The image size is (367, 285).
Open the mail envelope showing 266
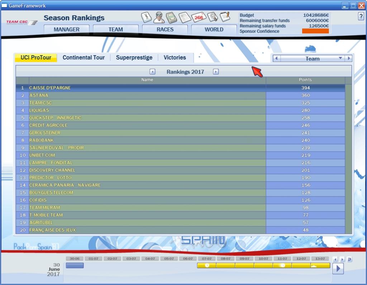(198, 17)
